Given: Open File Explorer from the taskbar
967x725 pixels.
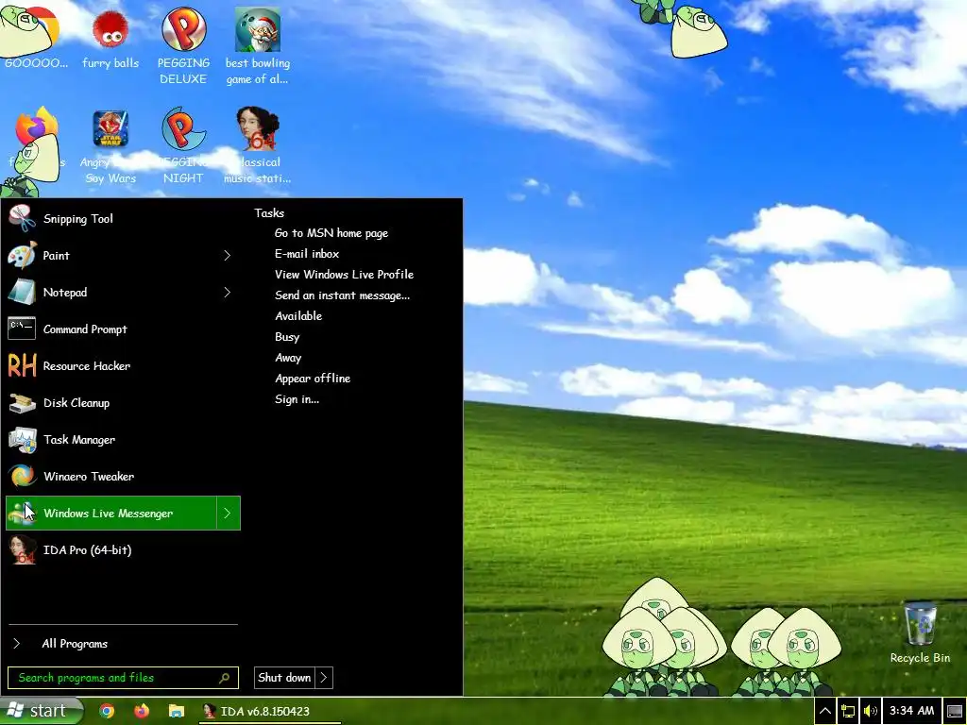Looking at the screenshot, I should pos(177,711).
